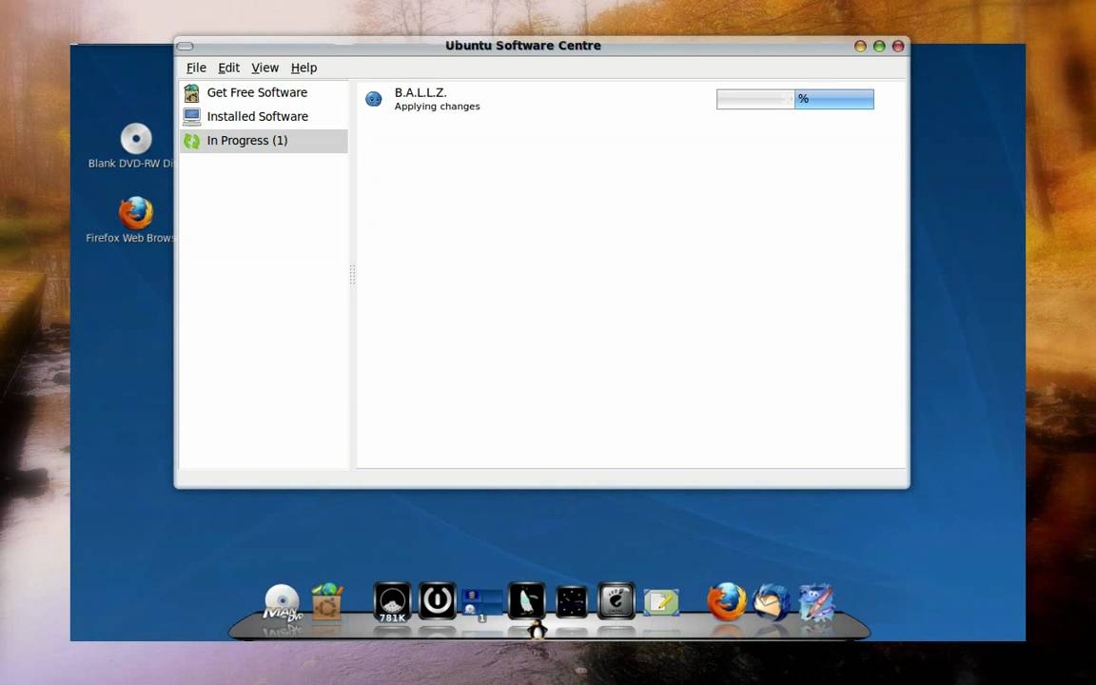Click the Get Free Software bag icon
Screen dimensions: 1096x685
pos(191,92)
